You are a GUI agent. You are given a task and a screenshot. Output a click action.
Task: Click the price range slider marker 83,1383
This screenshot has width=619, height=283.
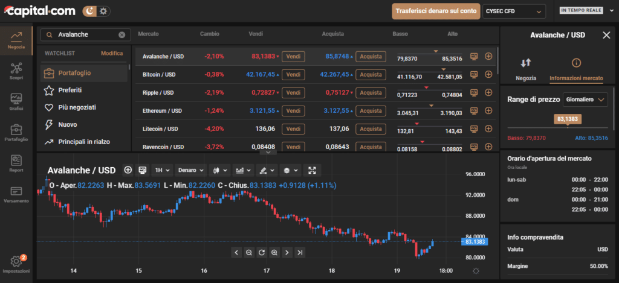click(x=568, y=119)
